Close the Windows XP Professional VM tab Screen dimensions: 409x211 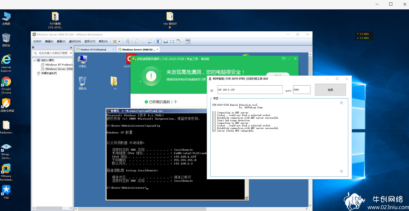[x=113, y=49]
